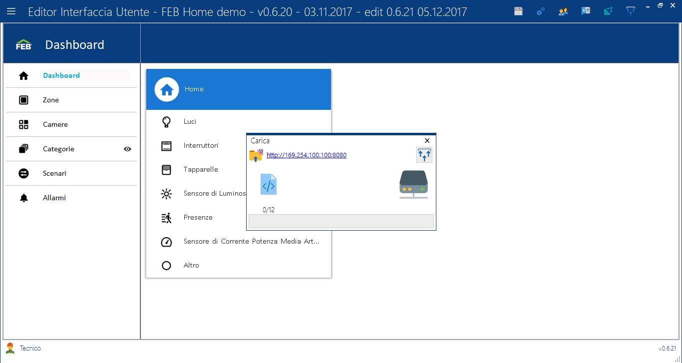
Task: Click the Home header label
Action: tap(194, 89)
